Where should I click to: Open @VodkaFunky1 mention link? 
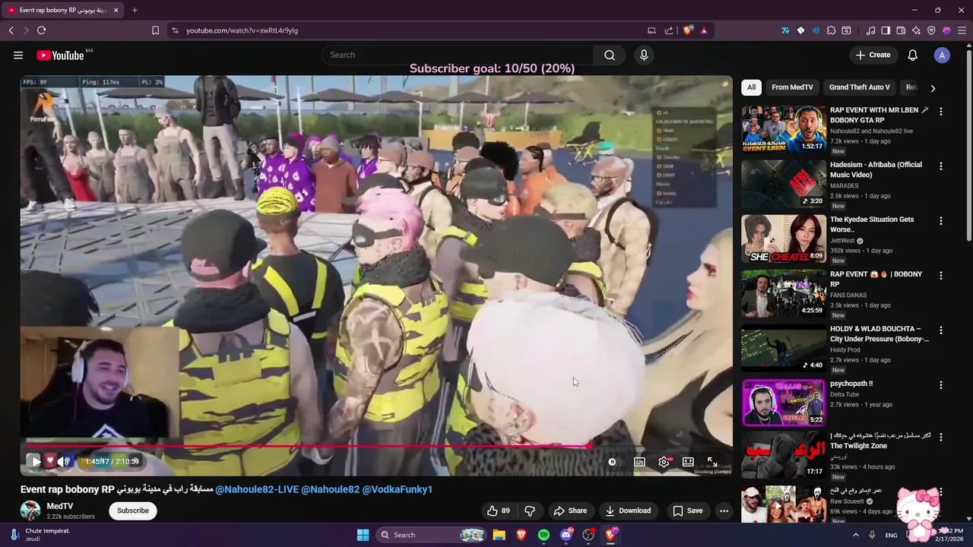point(397,489)
